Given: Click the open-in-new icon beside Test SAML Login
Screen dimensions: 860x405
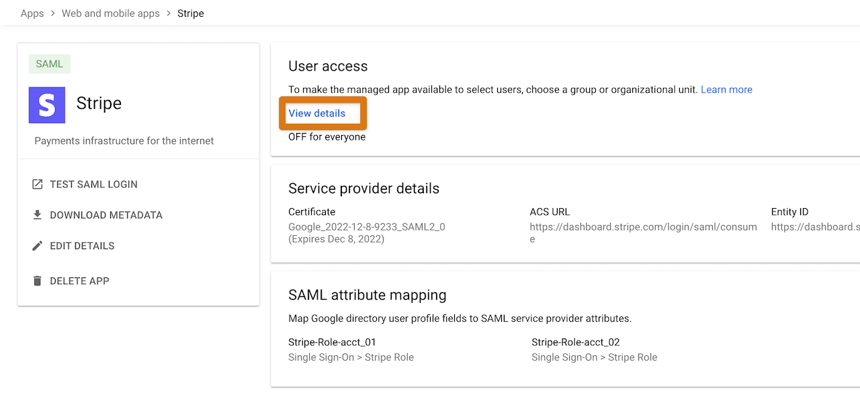Looking at the screenshot, I should [x=38, y=184].
